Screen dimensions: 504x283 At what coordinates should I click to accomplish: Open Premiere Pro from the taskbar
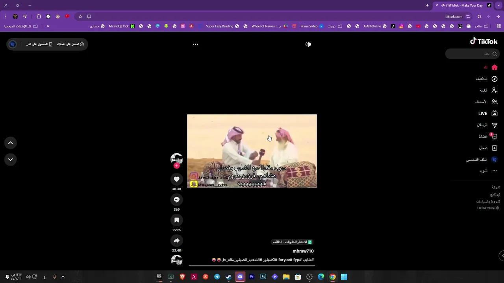pyautogui.click(x=252, y=277)
